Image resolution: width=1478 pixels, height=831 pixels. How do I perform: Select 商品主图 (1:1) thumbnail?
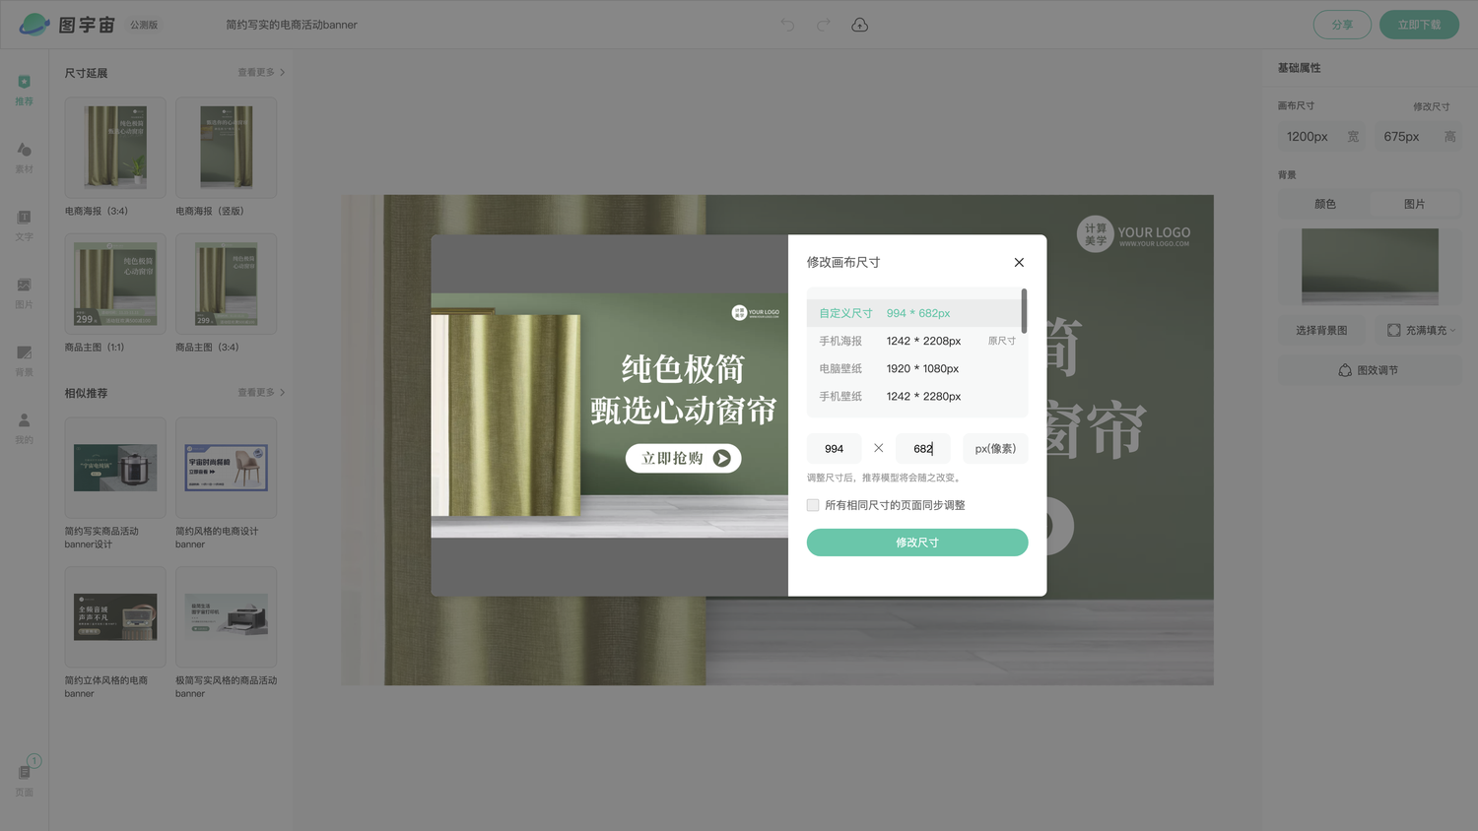click(115, 284)
